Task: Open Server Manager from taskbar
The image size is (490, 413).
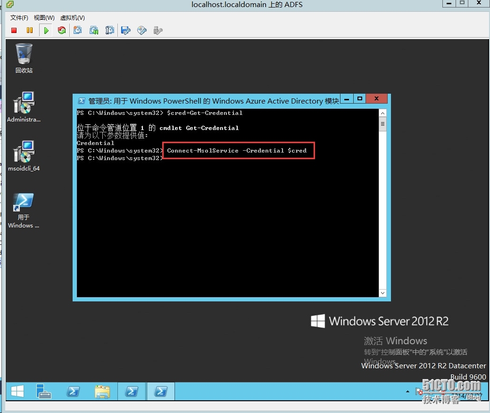Action: 43,391
